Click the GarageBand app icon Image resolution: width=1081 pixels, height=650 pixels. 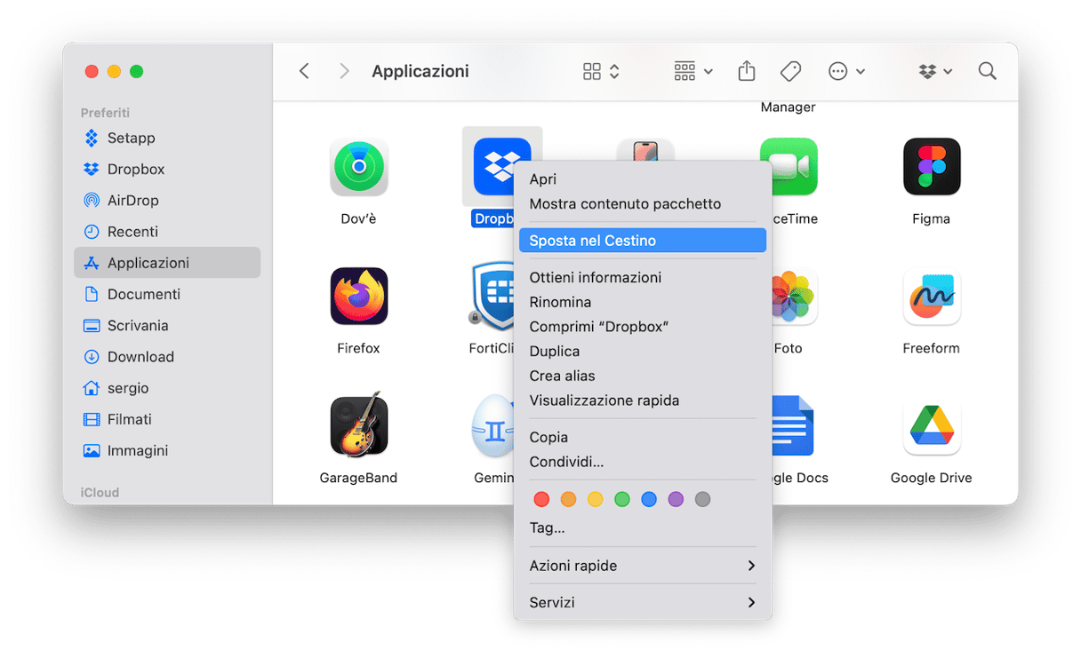[358, 425]
